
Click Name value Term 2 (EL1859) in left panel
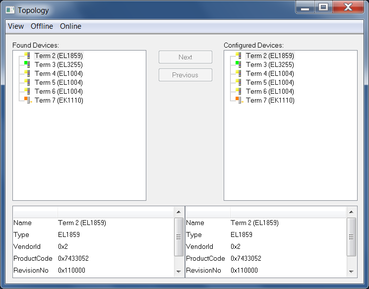(82, 223)
